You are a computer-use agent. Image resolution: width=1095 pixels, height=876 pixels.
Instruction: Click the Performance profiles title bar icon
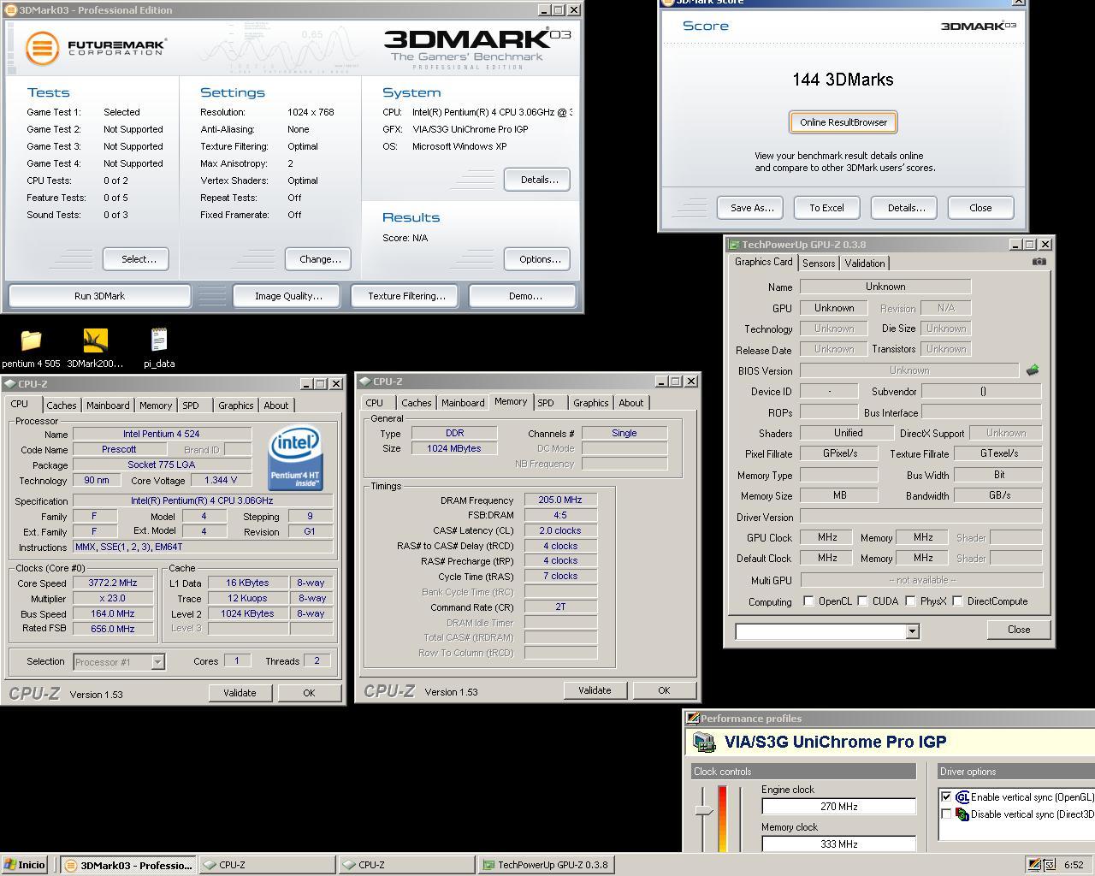[x=693, y=719]
